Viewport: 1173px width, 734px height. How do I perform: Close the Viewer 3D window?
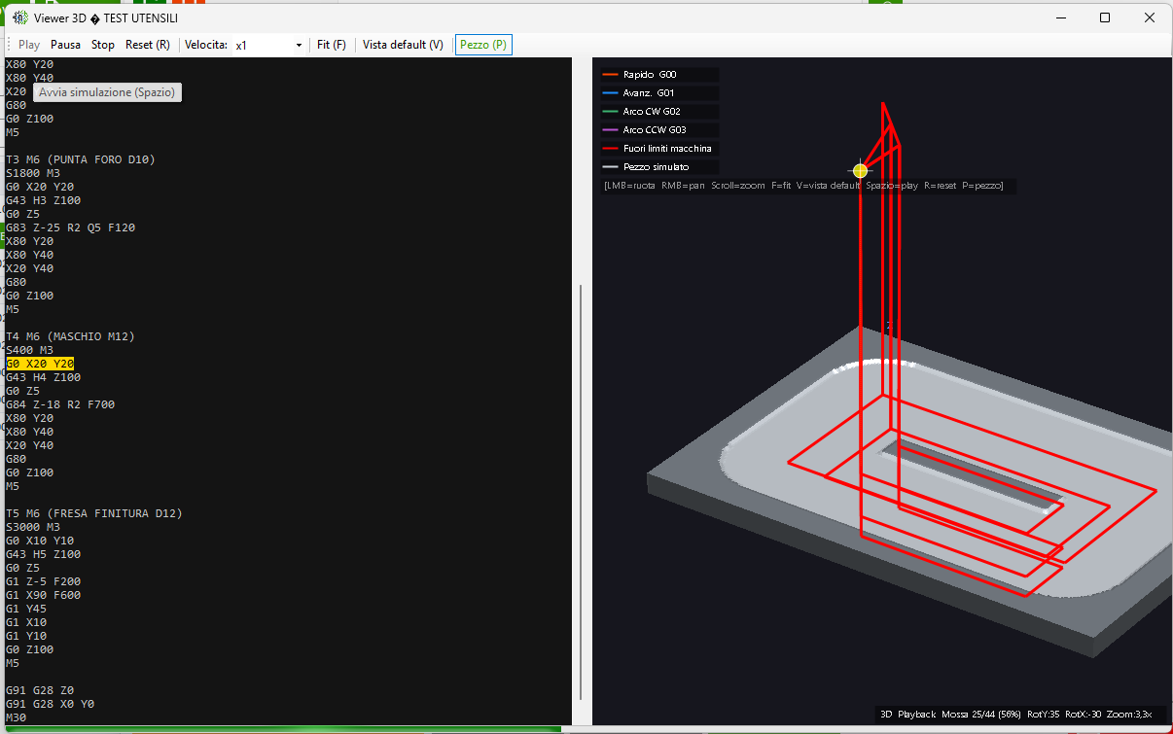tap(1150, 17)
